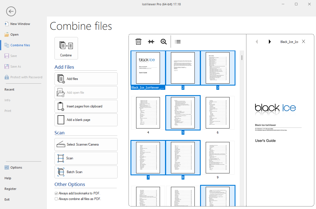This screenshot has height=209, width=316.
Task: Click the Add Files heading
Action: coord(64,67)
